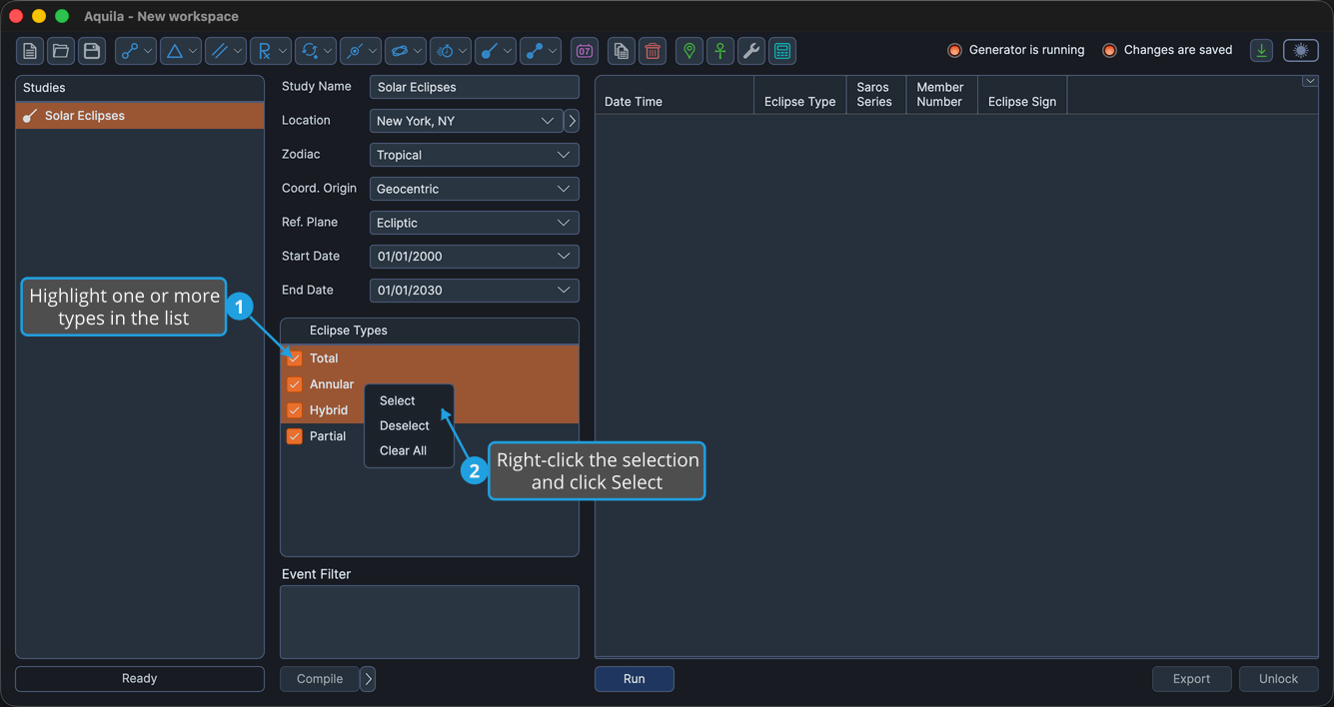The width and height of the screenshot is (1334, 707).
Task: Select the parallel lines study tool
Action: click(226, 51)
